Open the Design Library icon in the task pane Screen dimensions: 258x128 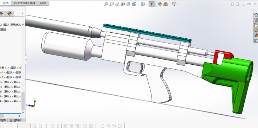click(x=256, y=20)
